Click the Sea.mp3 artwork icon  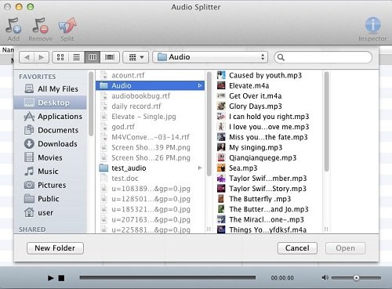tap(221, 168)
